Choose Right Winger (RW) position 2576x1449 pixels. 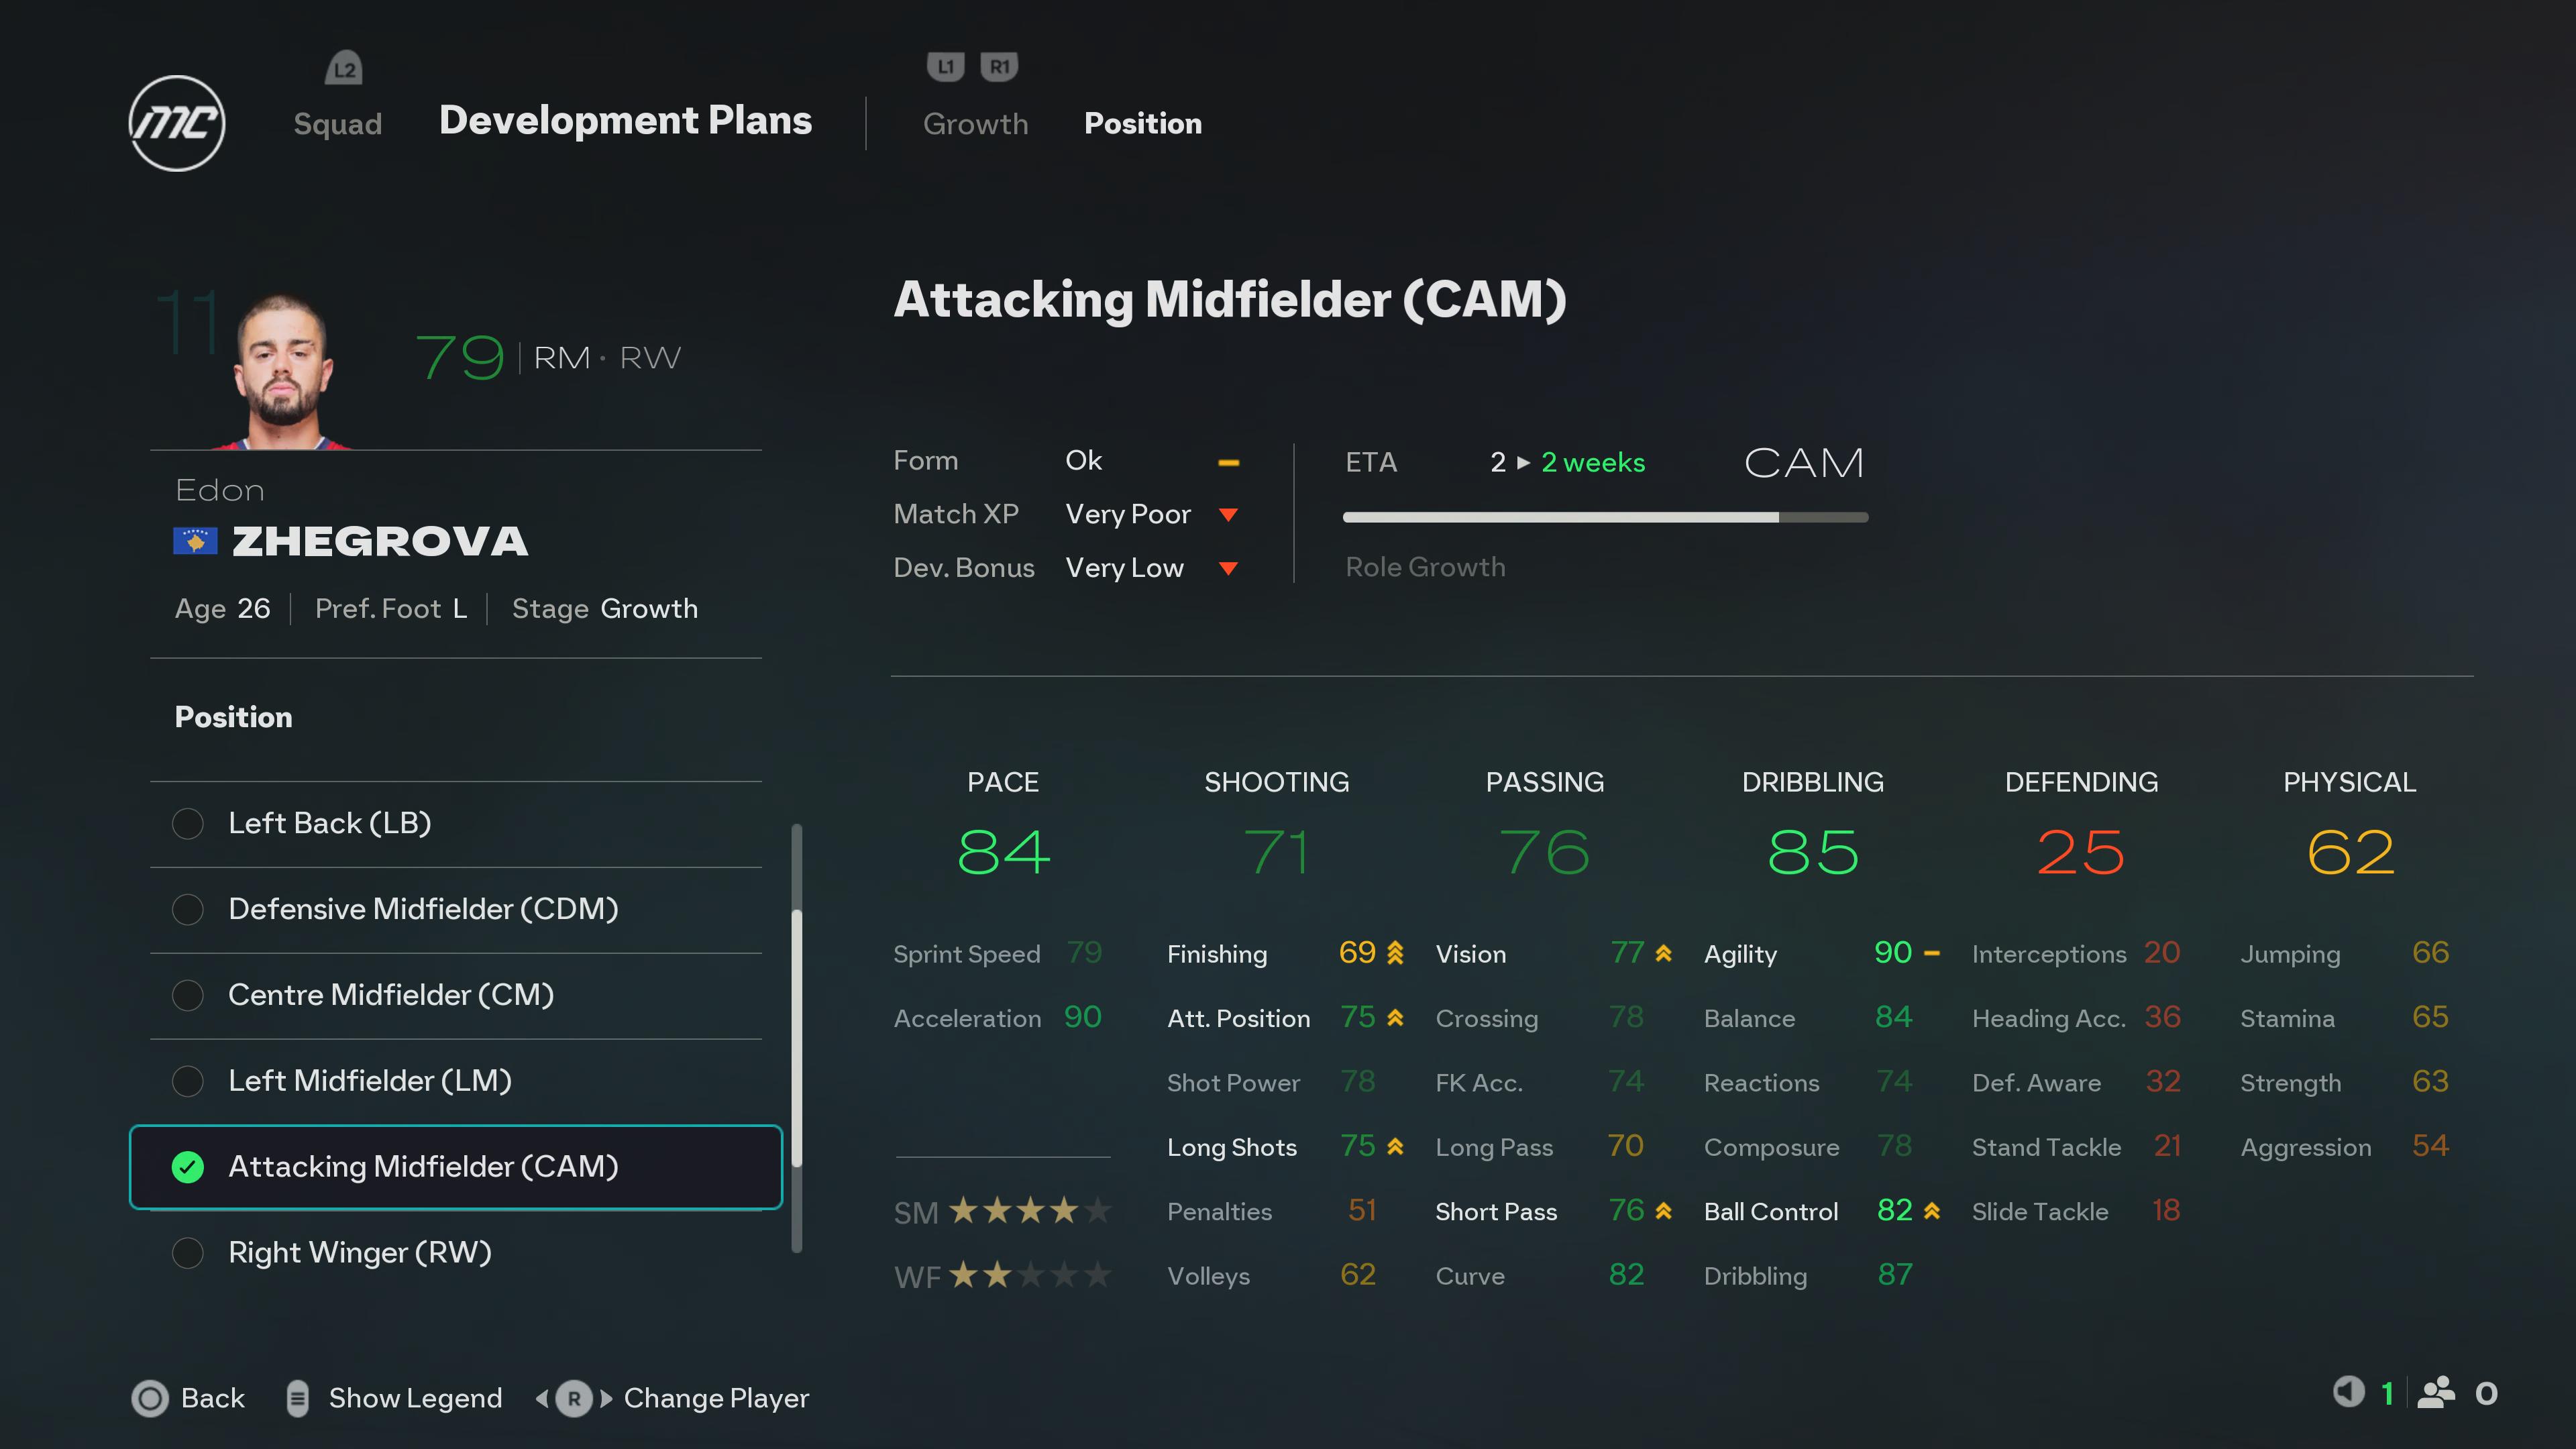[188, 1253]
